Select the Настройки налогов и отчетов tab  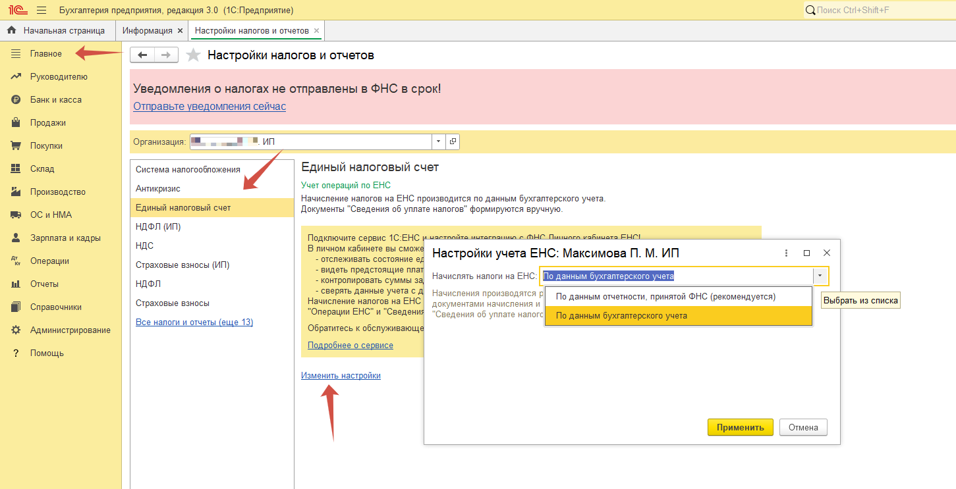(x=252, y=31)
